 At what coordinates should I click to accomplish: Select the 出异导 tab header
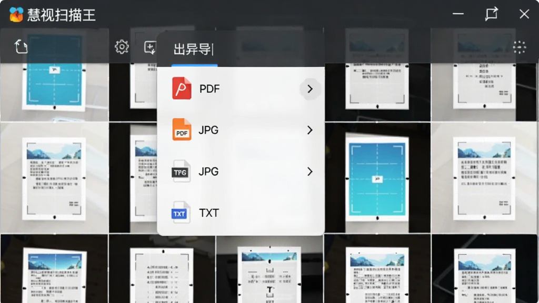click(x=194, y=49)
